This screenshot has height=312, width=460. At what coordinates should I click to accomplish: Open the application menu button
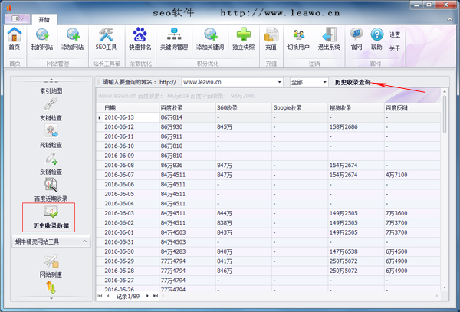[18, 18]
